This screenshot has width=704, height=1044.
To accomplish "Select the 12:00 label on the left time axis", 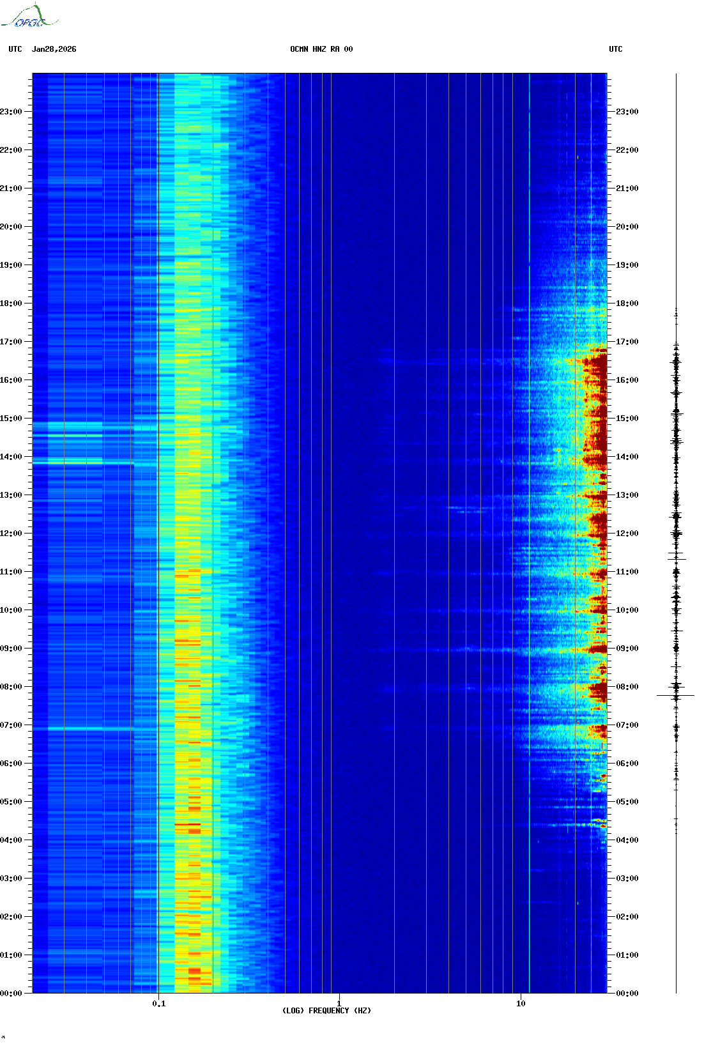I will coord(11,534).
